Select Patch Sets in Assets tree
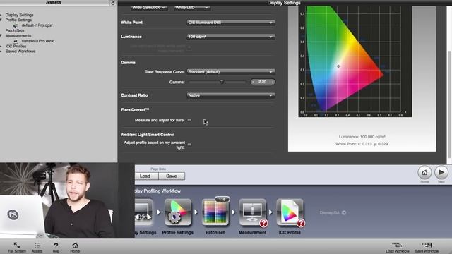The width and height of the screenshot is (452, 254). pos(15,30)
